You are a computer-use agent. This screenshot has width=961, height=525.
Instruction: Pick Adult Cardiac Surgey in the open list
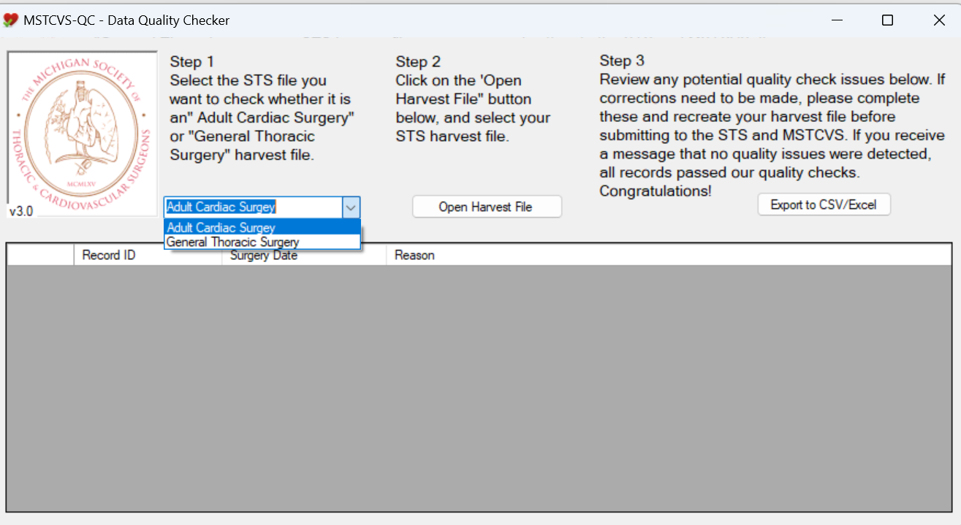tap(221, 228)
